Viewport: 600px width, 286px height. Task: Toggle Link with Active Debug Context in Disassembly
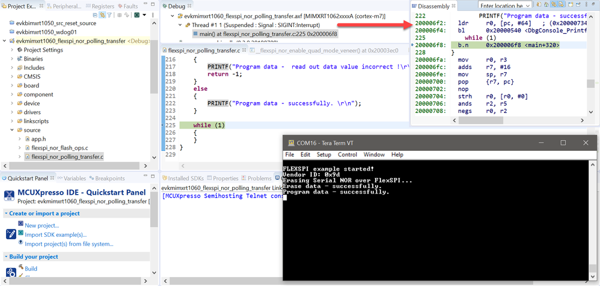pos(554,4)
